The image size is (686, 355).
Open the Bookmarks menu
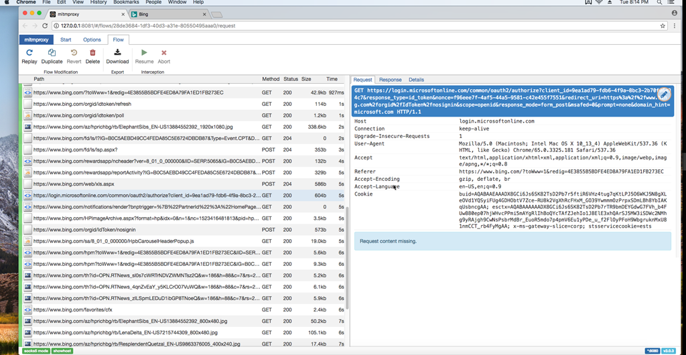click(126, 2)
